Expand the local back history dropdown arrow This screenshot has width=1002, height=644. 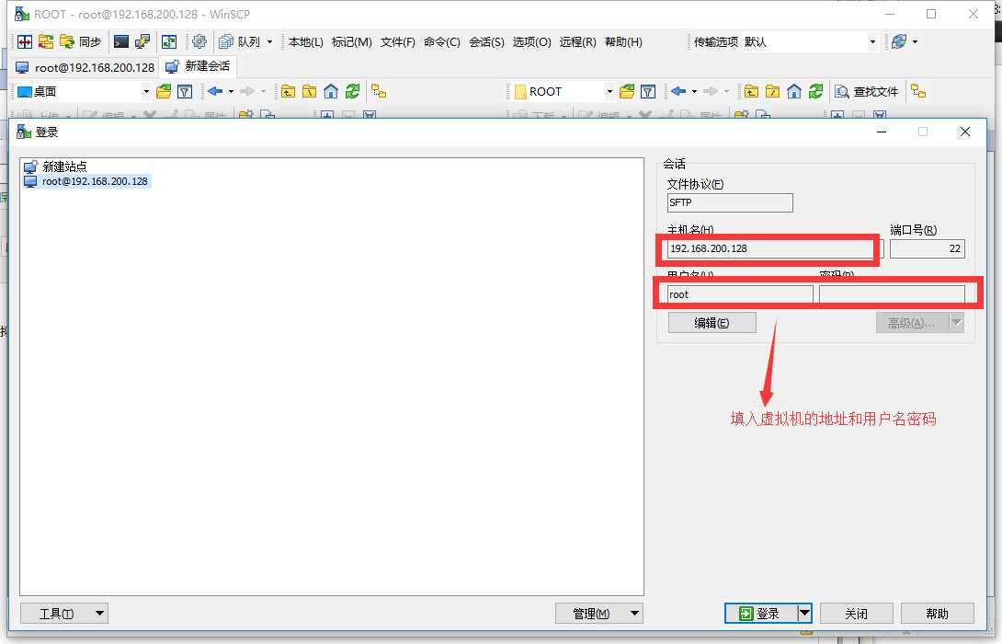click(231, 91)
